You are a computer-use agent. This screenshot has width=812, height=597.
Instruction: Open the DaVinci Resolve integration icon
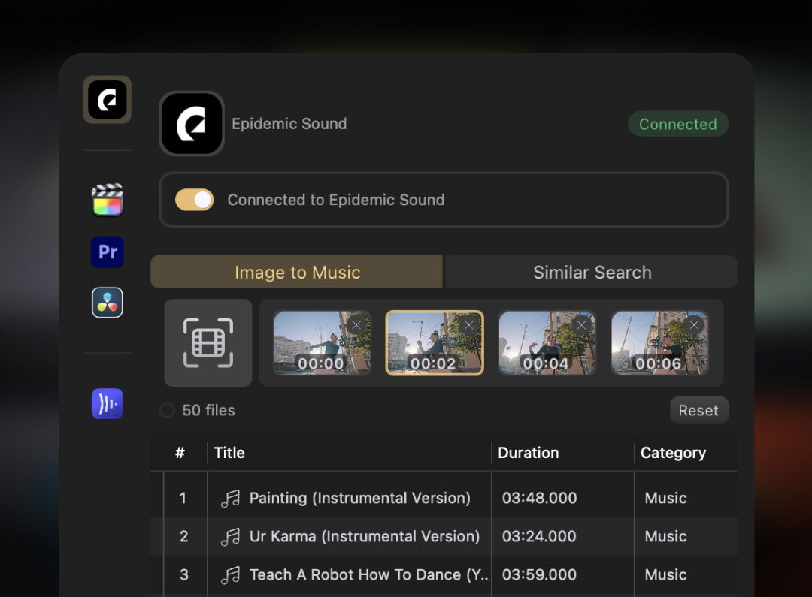pyautogui.click(x=108, y=302)
